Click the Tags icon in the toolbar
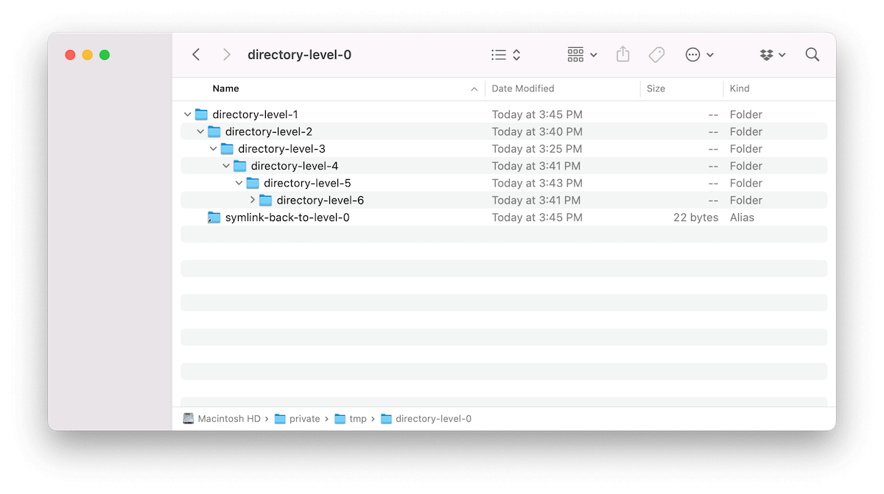The width and height of the screenshot is (884, 494). pyautogui.click(x=656, y=55)
